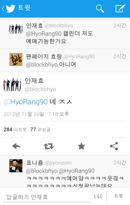
Task: Tap the back chevron in header
Action: (3, 9)
